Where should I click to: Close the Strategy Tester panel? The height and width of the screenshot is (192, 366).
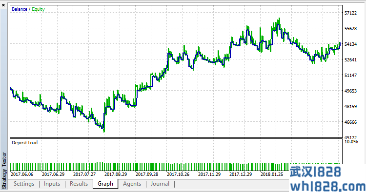tap(3, 5)
